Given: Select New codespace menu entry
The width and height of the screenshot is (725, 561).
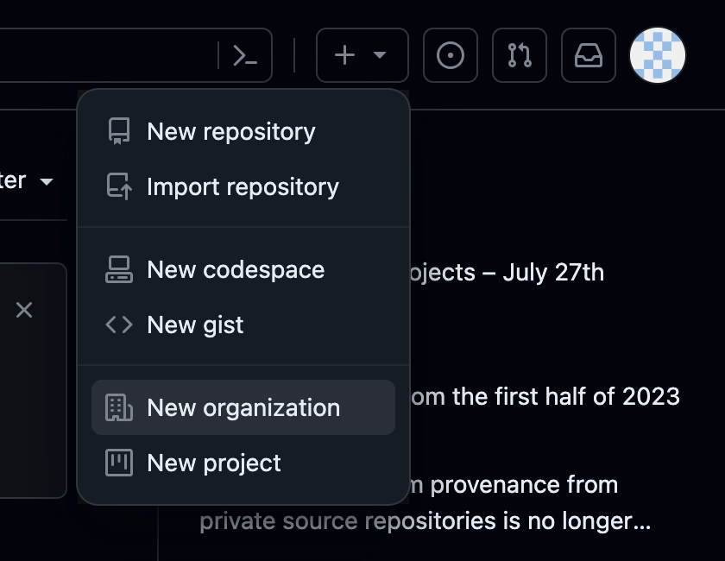Looking at the screenshot, I should 236,269.
